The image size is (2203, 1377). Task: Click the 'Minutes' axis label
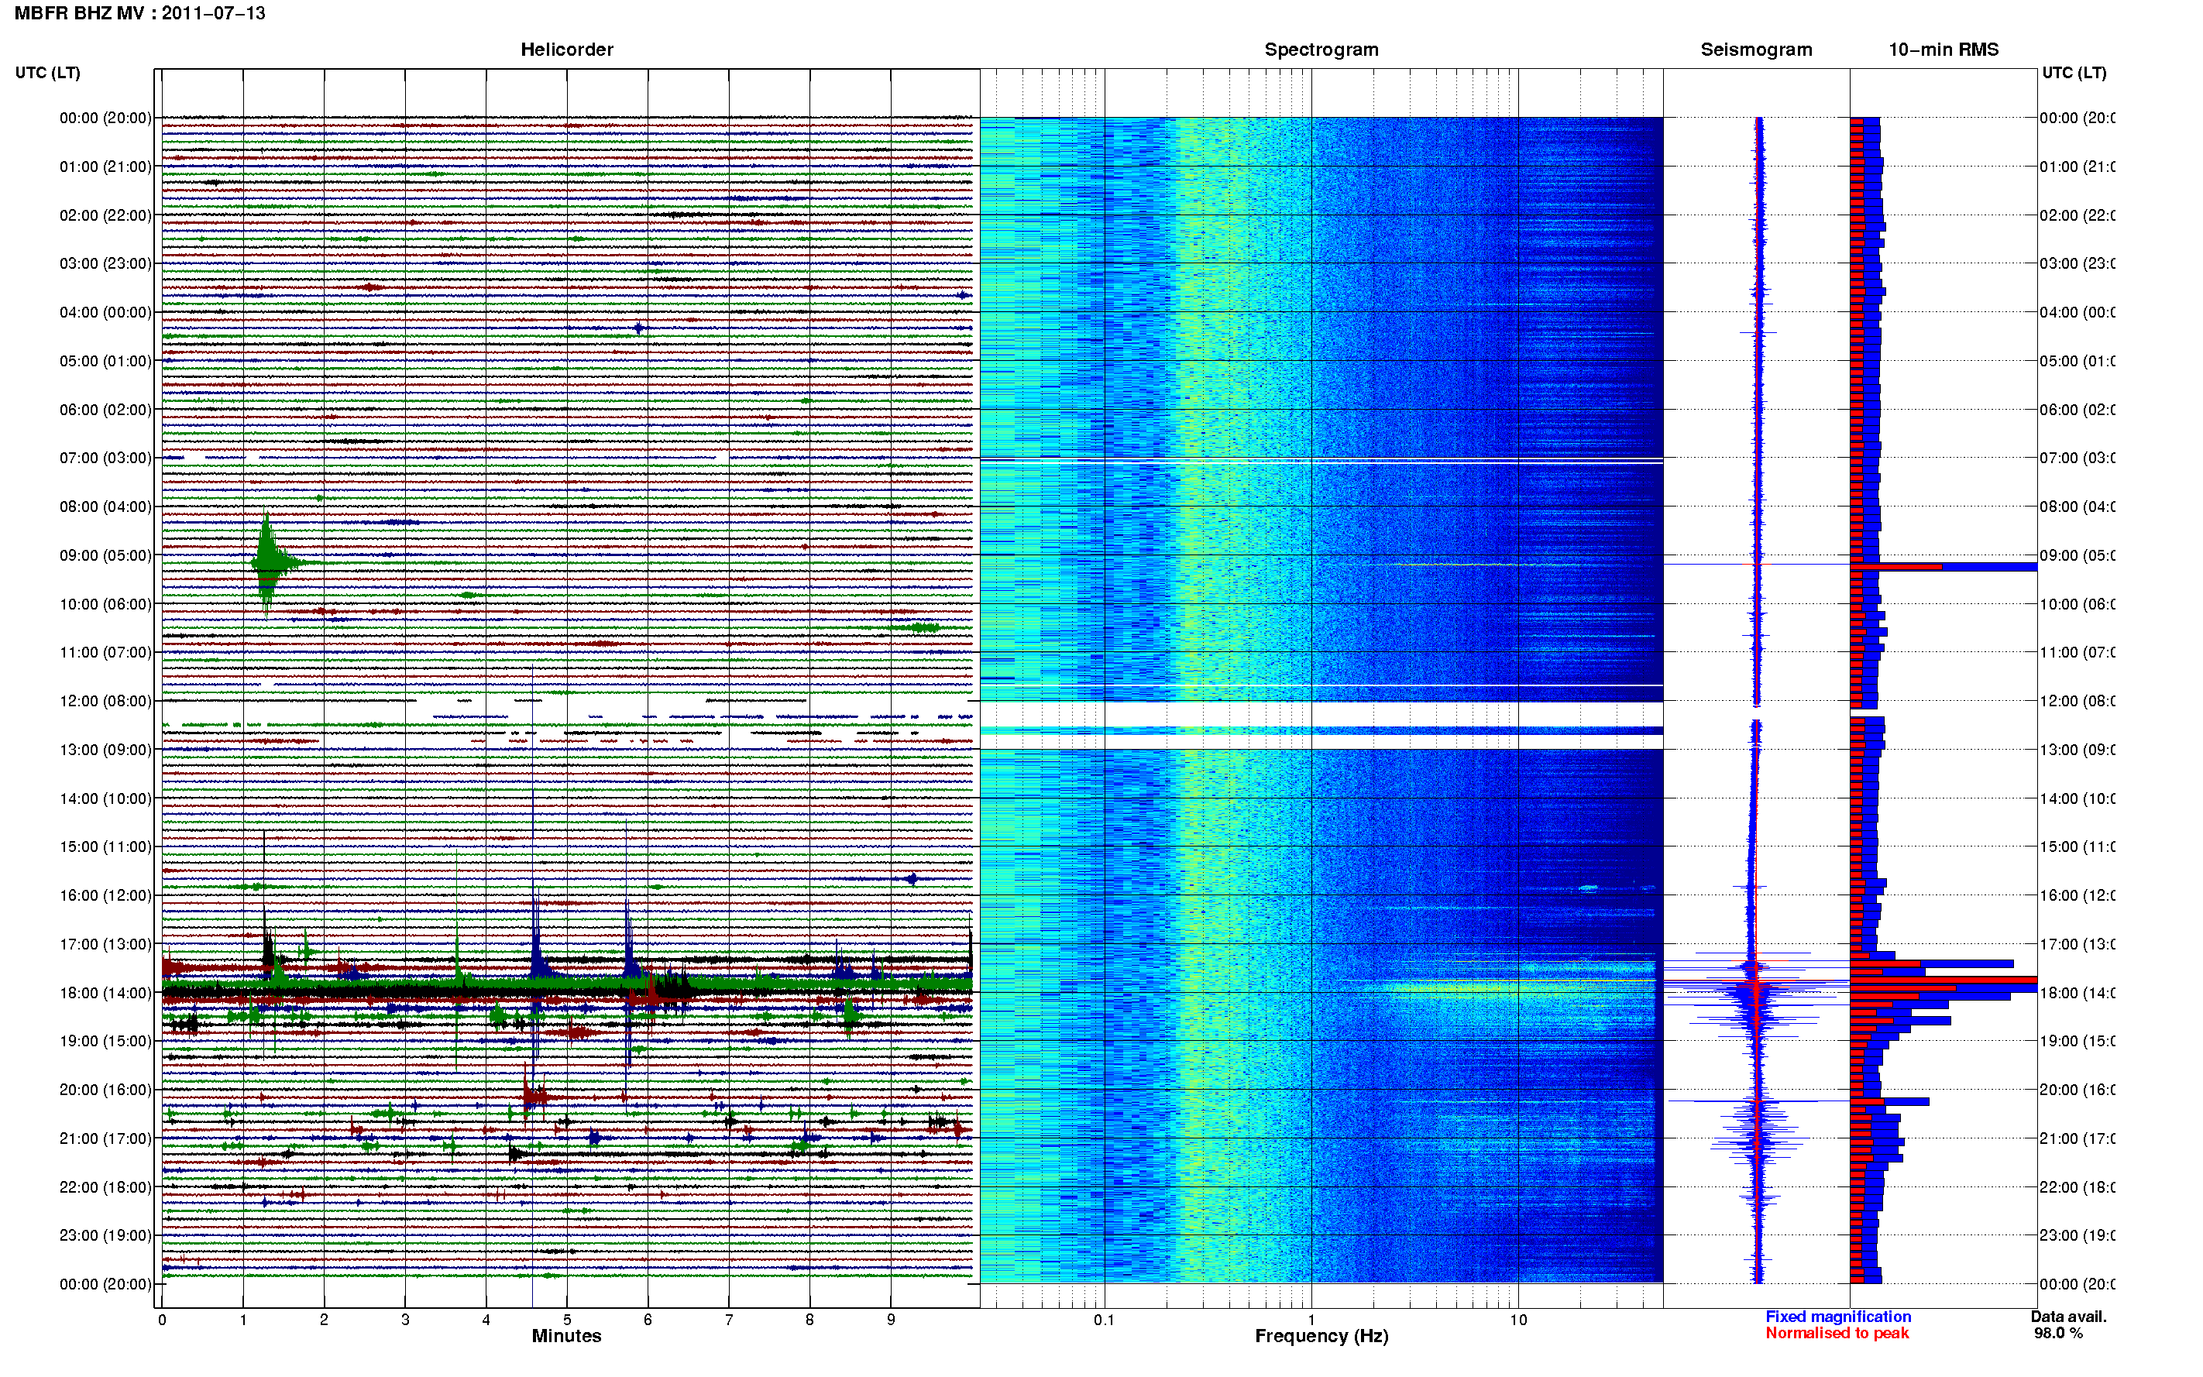566,1335
